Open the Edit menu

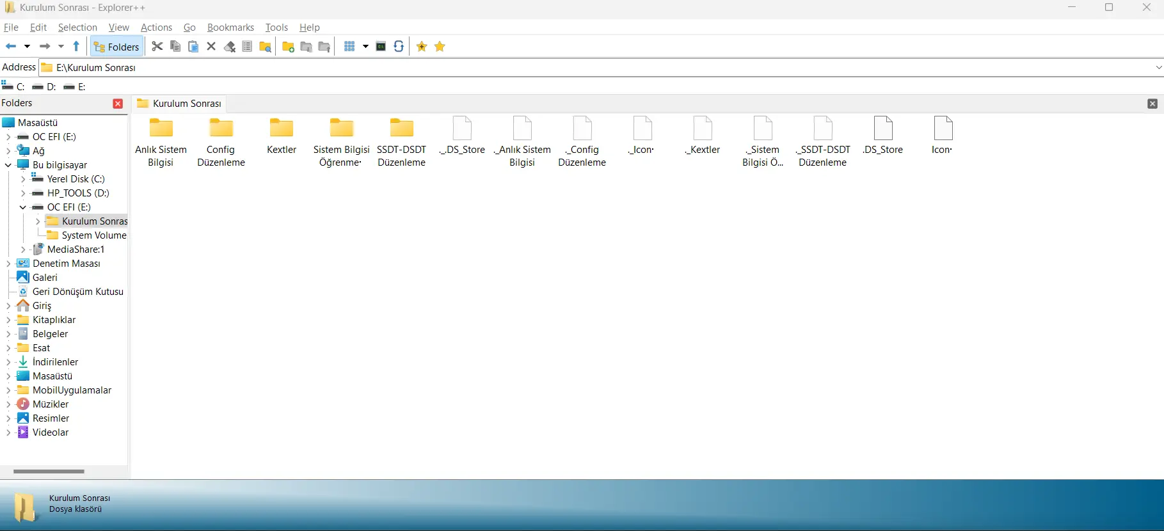pos(38,28)
